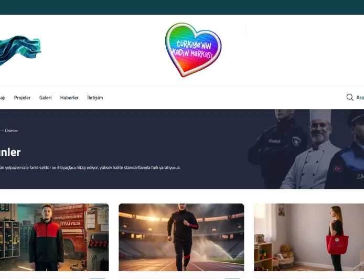
Task: Open the Haberler section
Action: [69, 98]
